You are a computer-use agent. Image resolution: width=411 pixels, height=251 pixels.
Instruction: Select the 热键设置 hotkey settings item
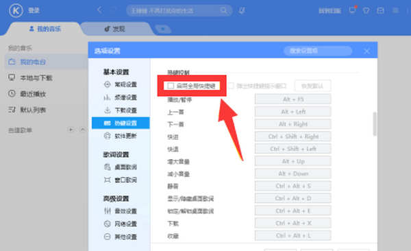click(121, 123)
